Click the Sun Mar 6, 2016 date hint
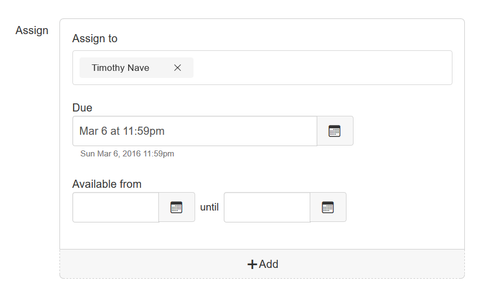This screenshot has width=500, height=302. tap(127, 154)
